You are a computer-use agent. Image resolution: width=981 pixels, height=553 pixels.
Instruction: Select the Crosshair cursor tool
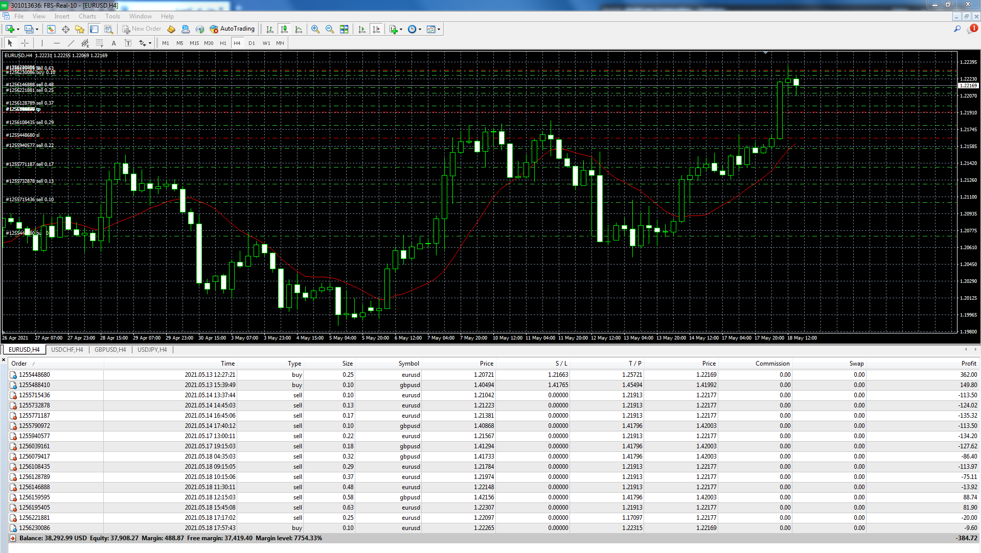point(25,43)
